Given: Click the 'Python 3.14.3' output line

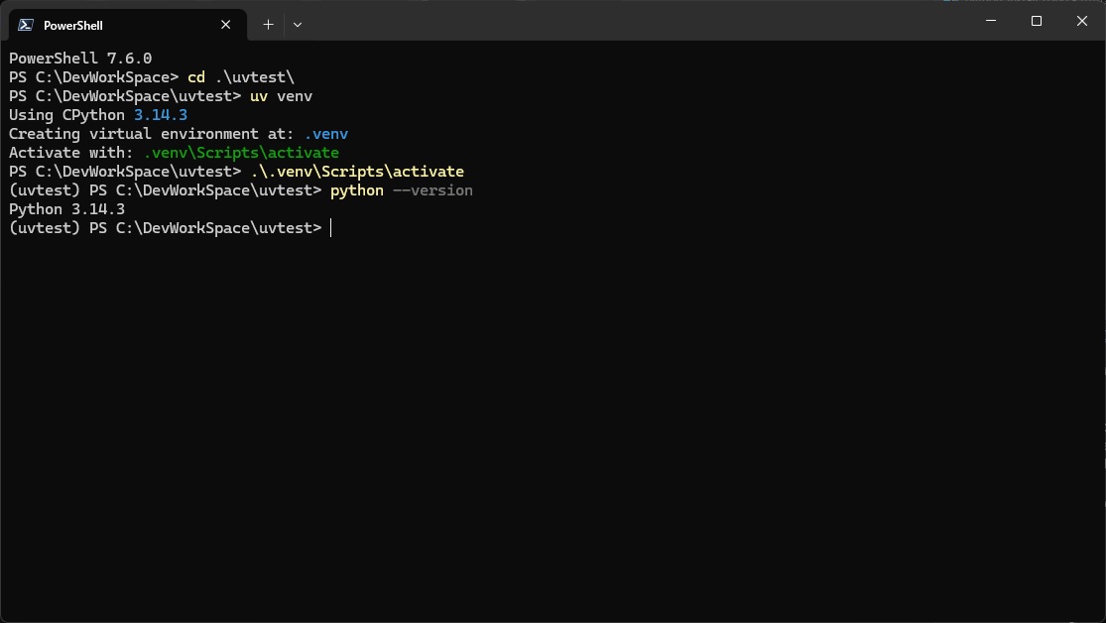Looking at the screenshot, I should pyautogui.click(x=66, y=209).
